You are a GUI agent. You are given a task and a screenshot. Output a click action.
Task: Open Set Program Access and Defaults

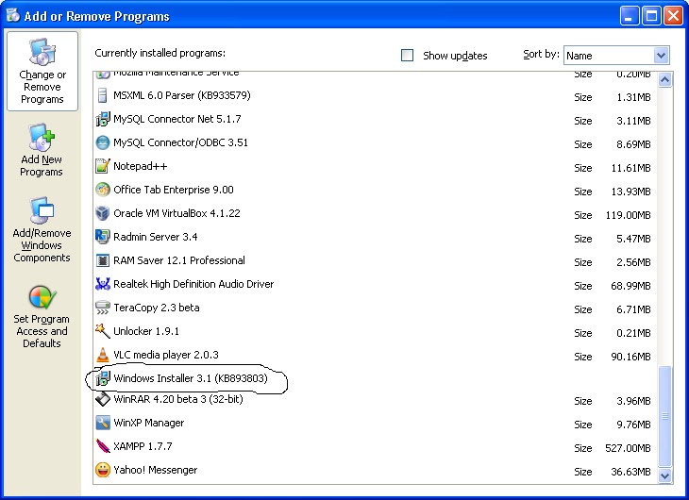pyautogui.click(x=42, y=317)
